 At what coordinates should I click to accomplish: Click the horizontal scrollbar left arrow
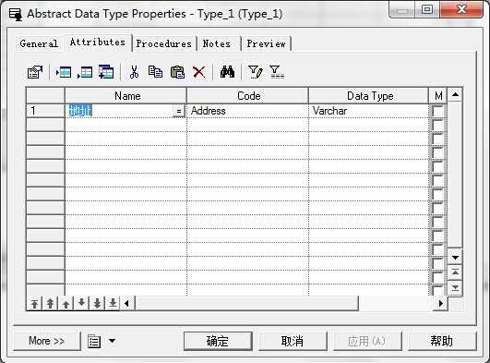click(x=126, y=303)
